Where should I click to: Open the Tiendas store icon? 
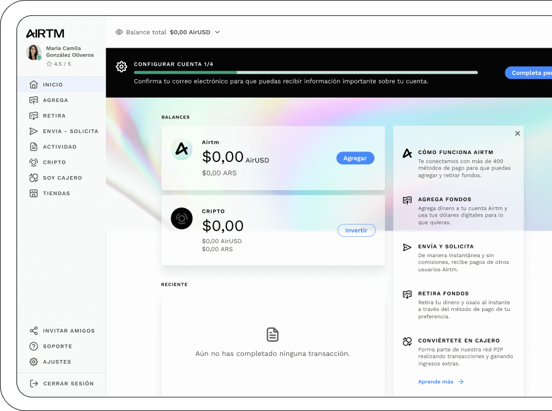[34, 193]
